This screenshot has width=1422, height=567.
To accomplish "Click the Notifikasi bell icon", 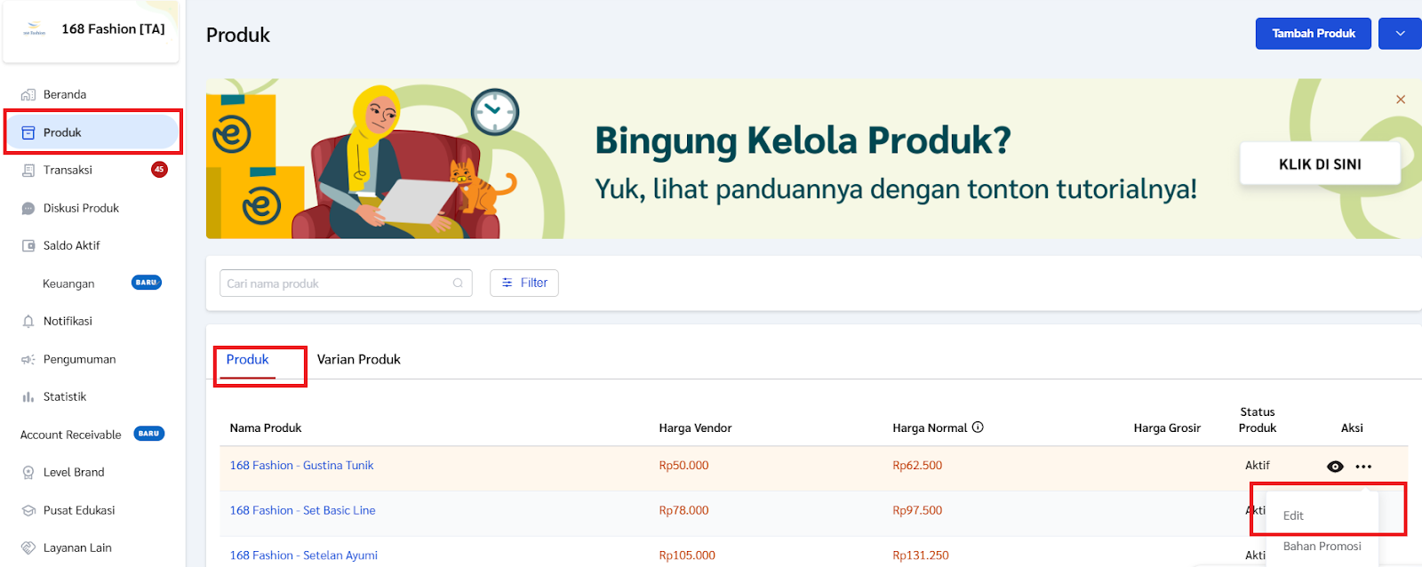I will 28,322.
